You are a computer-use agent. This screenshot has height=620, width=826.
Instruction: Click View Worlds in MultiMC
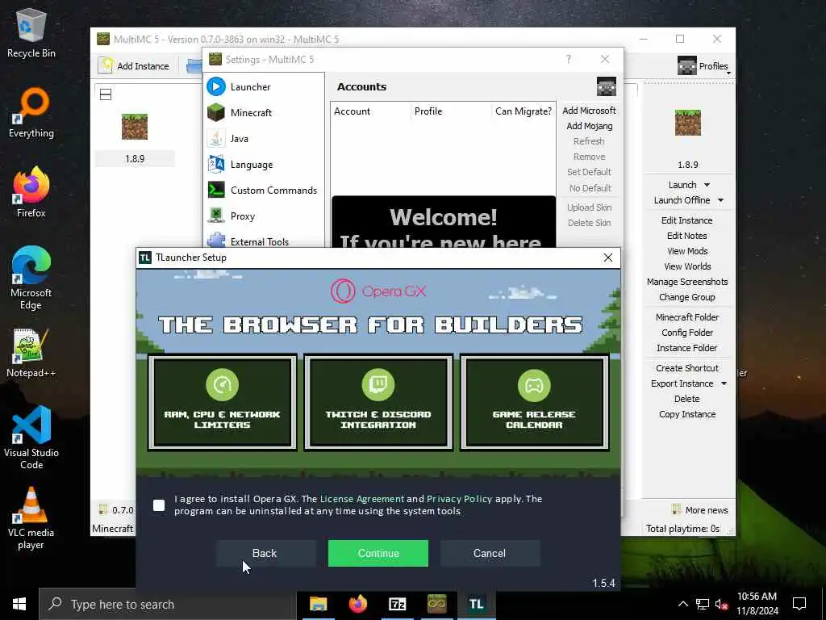coord(687,266)
